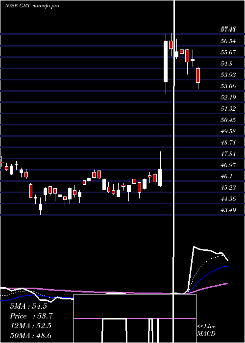The width and height of the screenshot is (245, 343).
Task: Click the 43.49 price axis label
Action: [228, 210]
